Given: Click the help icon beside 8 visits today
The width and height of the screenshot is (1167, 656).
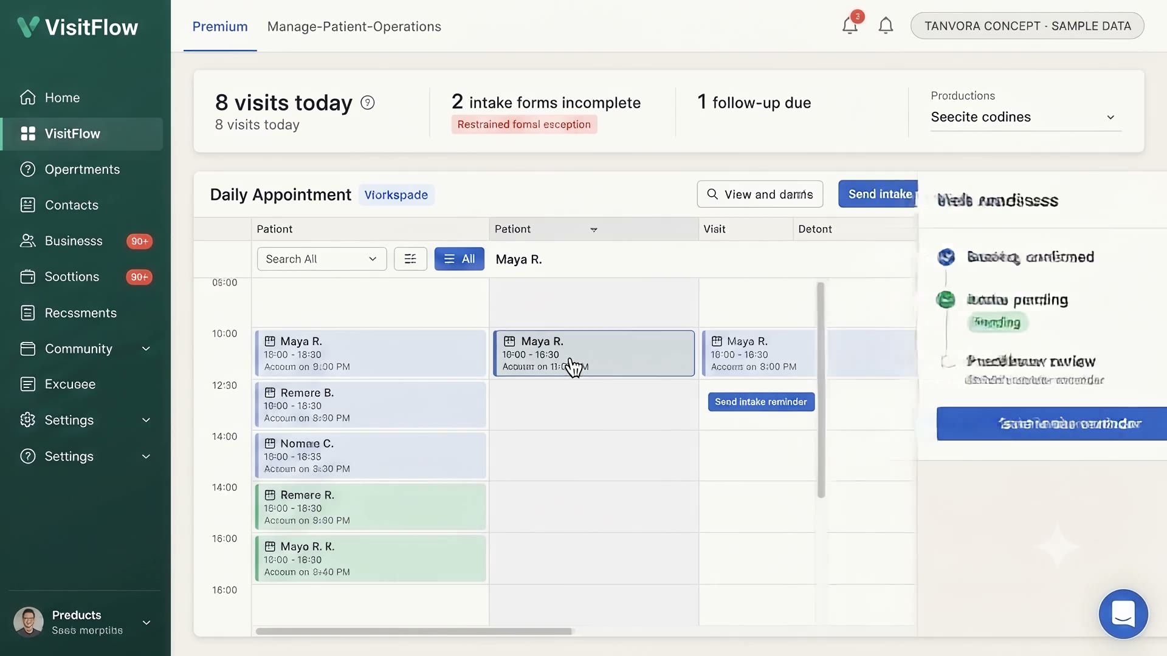Looking at the screenshot, I should point(368,103).
